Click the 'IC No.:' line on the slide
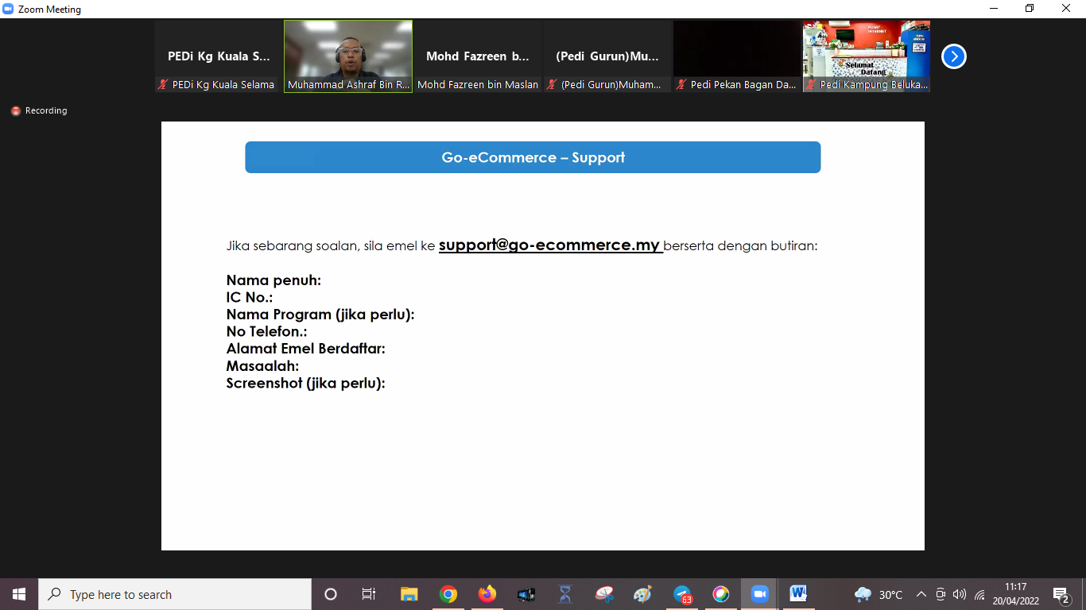Viewport: 1086px width, 610px height. [250, 298]
